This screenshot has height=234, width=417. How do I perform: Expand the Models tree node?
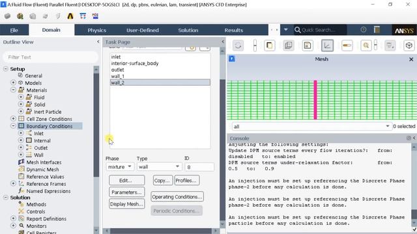point(13,83)
